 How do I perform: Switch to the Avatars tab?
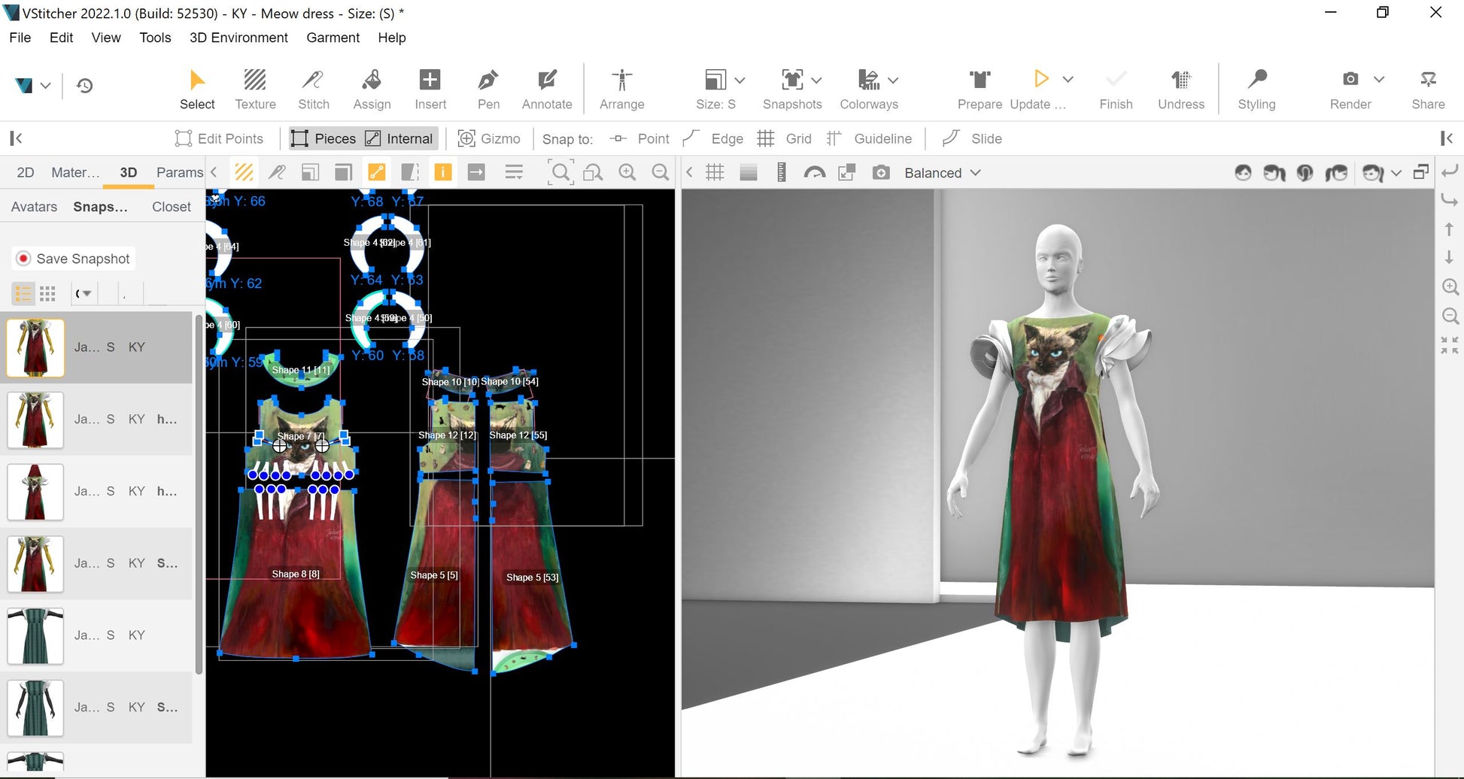pos(34,207)
